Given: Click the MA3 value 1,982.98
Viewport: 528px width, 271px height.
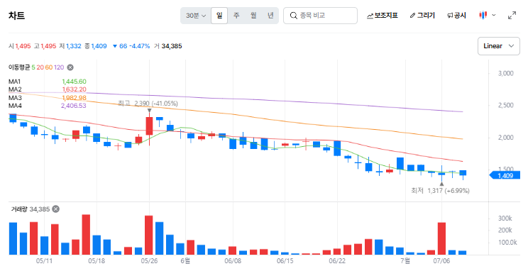Looking at the screenshot, I should (74, 98).
